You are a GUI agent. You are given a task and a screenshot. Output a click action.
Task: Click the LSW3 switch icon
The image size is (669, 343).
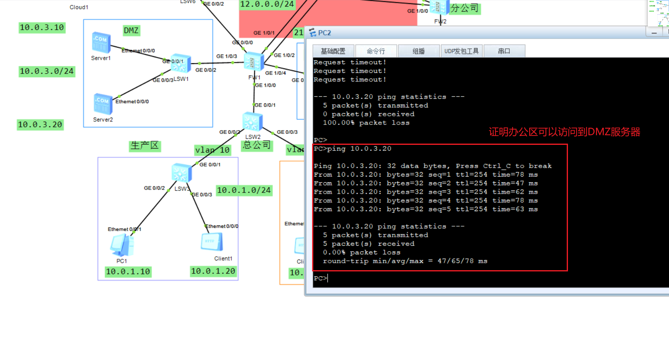click(181, 173)
